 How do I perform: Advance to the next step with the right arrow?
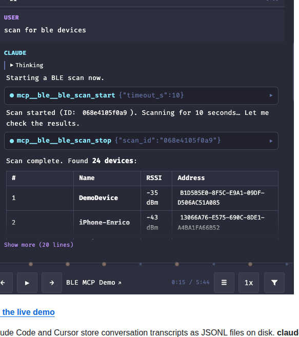click(x=52, y=283)
